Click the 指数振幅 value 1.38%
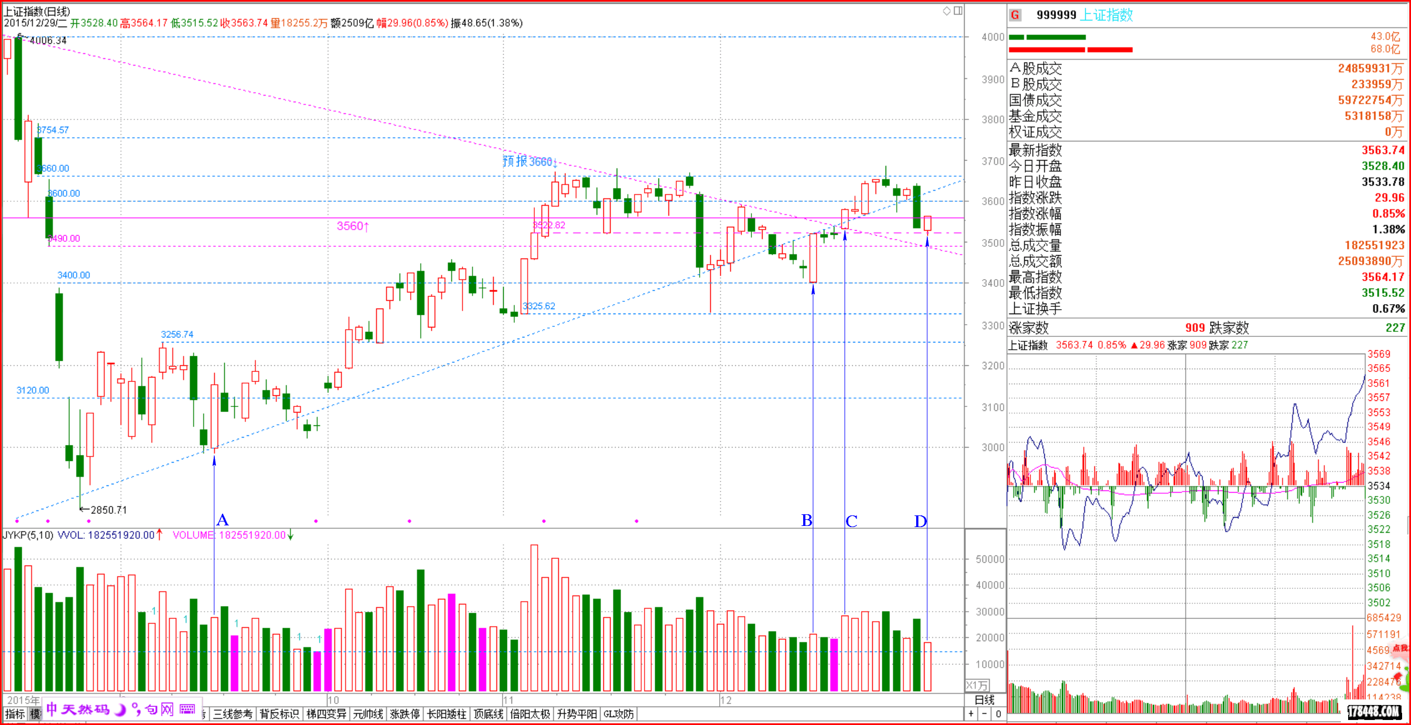Viewport: 1411px width, 725px height. [1388, 229]
